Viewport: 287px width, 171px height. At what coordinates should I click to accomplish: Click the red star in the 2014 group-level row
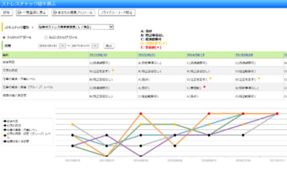click(x=204, y=87)
